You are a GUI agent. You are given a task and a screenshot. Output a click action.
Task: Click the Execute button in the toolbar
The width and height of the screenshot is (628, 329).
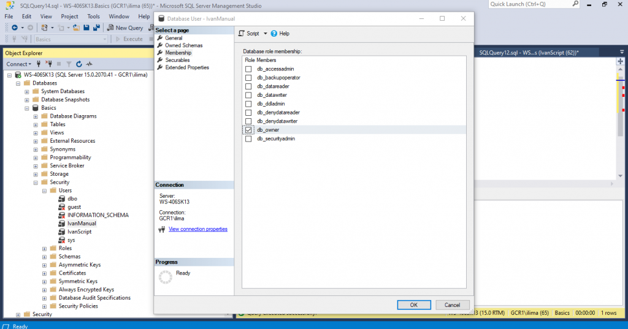click(x=129, y=39)
